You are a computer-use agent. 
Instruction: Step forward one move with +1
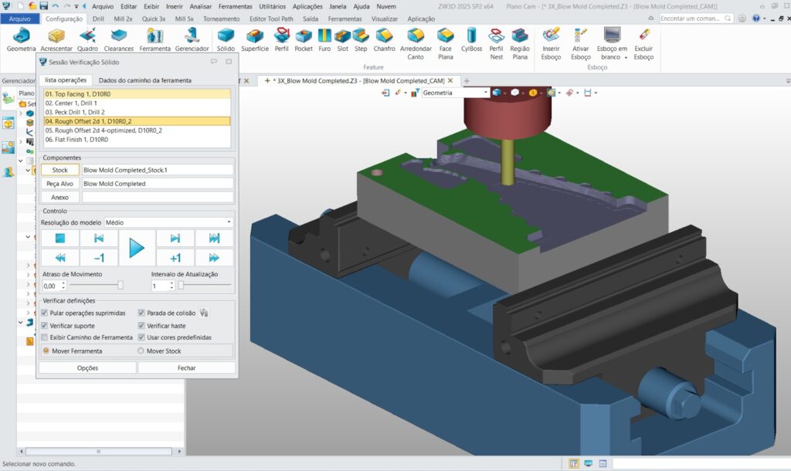click(175, 258)
